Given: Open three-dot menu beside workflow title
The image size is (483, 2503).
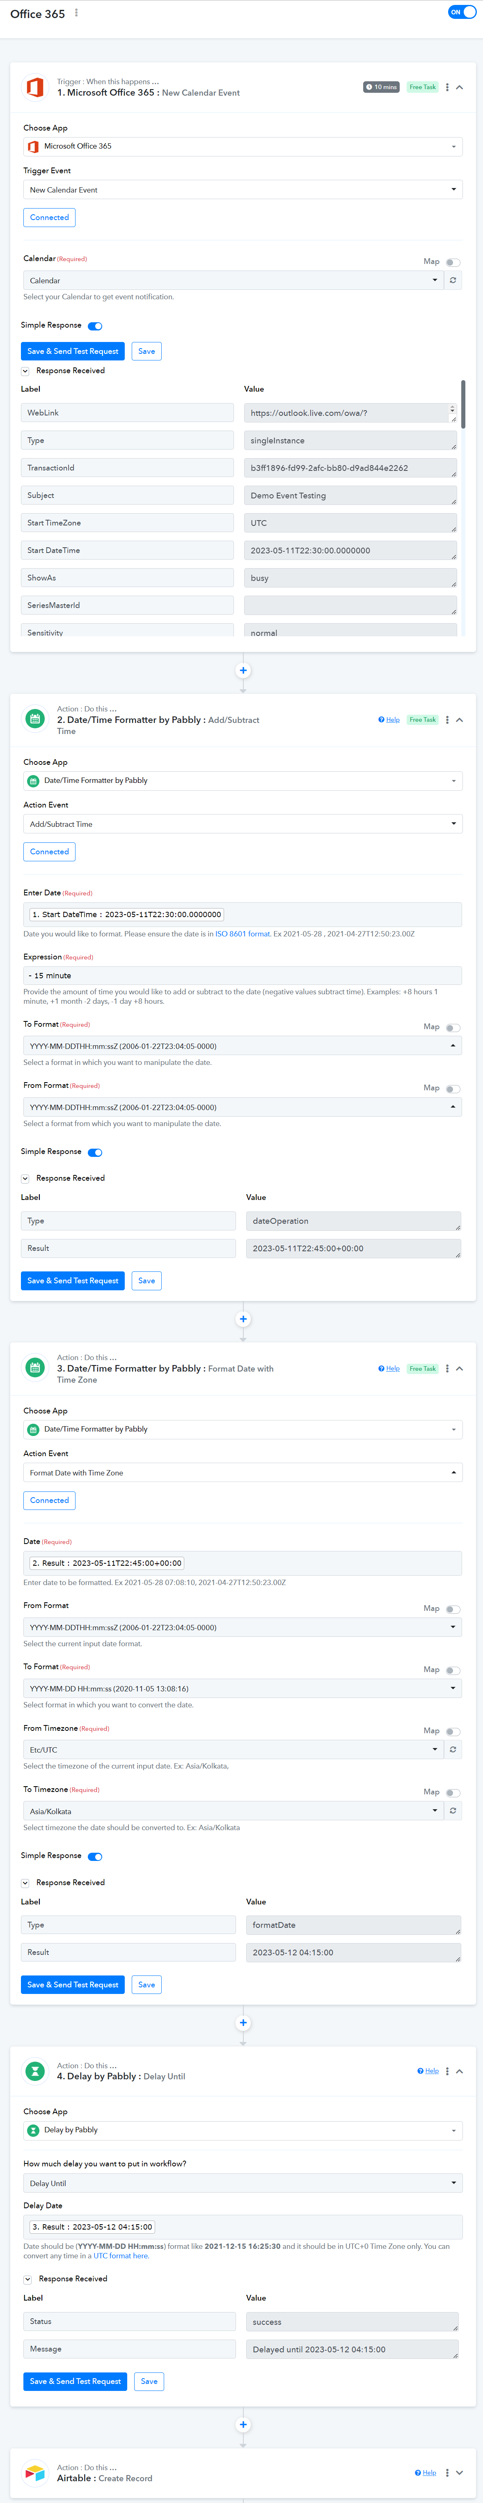Looking at the screenshot, I should (77, 14).
